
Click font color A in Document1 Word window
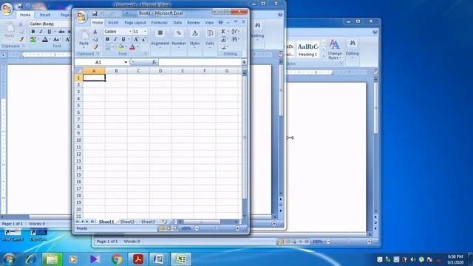(45, 39)
